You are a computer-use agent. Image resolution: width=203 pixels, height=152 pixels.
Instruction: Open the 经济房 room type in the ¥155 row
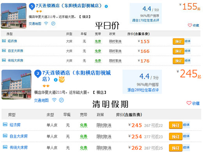click(x=12, y=41)
